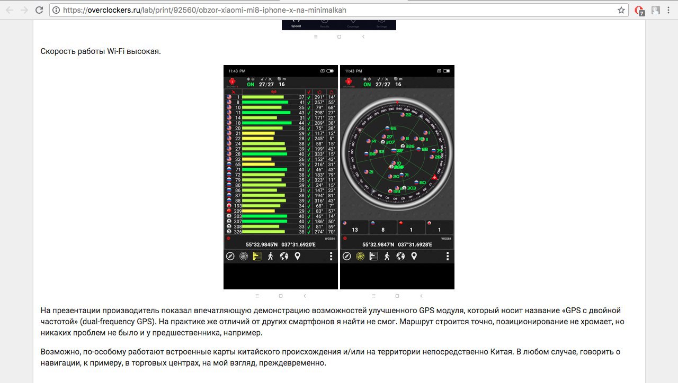Click the location pin icon, right screenshot
The height and width of the screenshot is (383, 678).
click(414, 256)
